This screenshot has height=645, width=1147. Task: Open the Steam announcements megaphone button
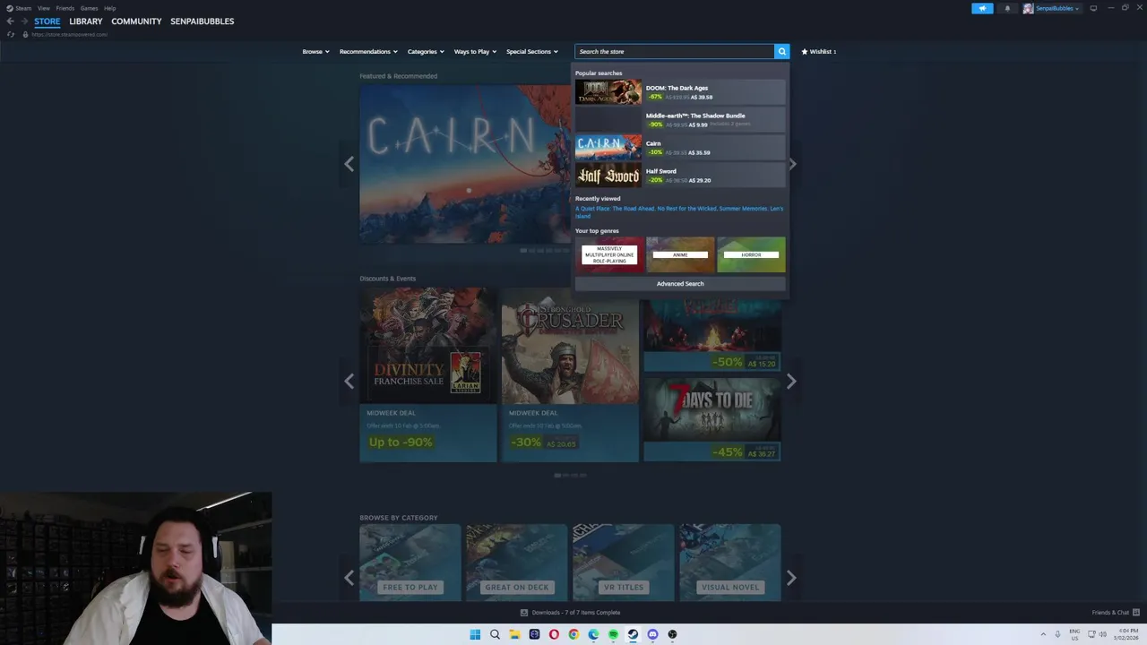982,8
